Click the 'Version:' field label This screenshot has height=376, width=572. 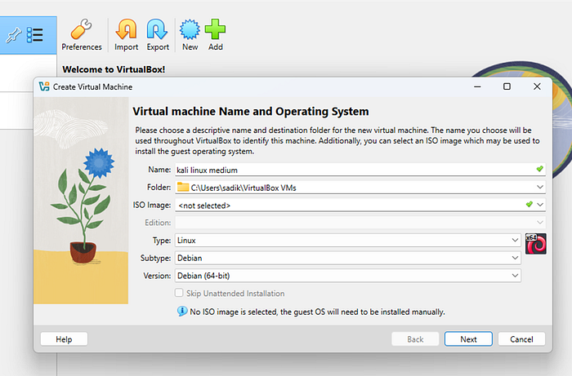coord(157,276)
